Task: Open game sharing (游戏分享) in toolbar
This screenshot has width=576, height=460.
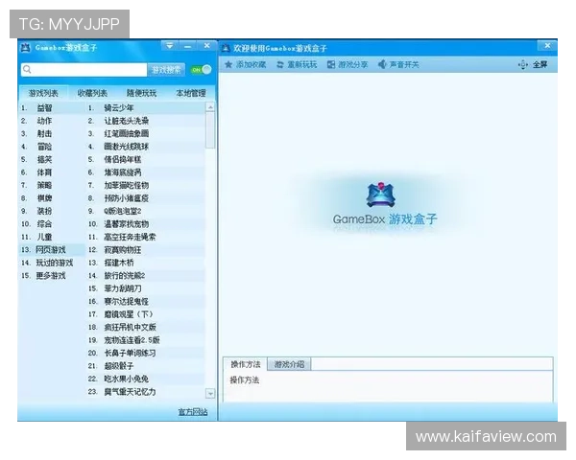Action: click(x=348, y=64)
